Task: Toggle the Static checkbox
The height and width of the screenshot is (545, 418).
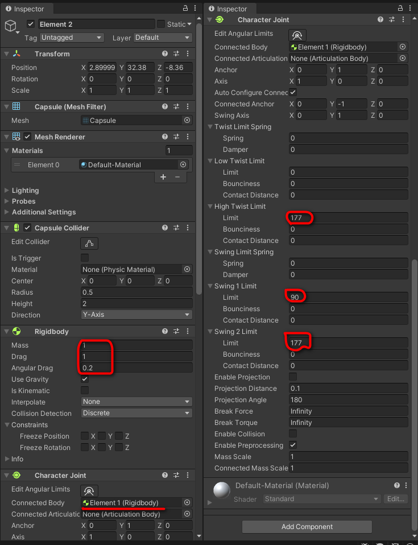Action: coord(161,24)
